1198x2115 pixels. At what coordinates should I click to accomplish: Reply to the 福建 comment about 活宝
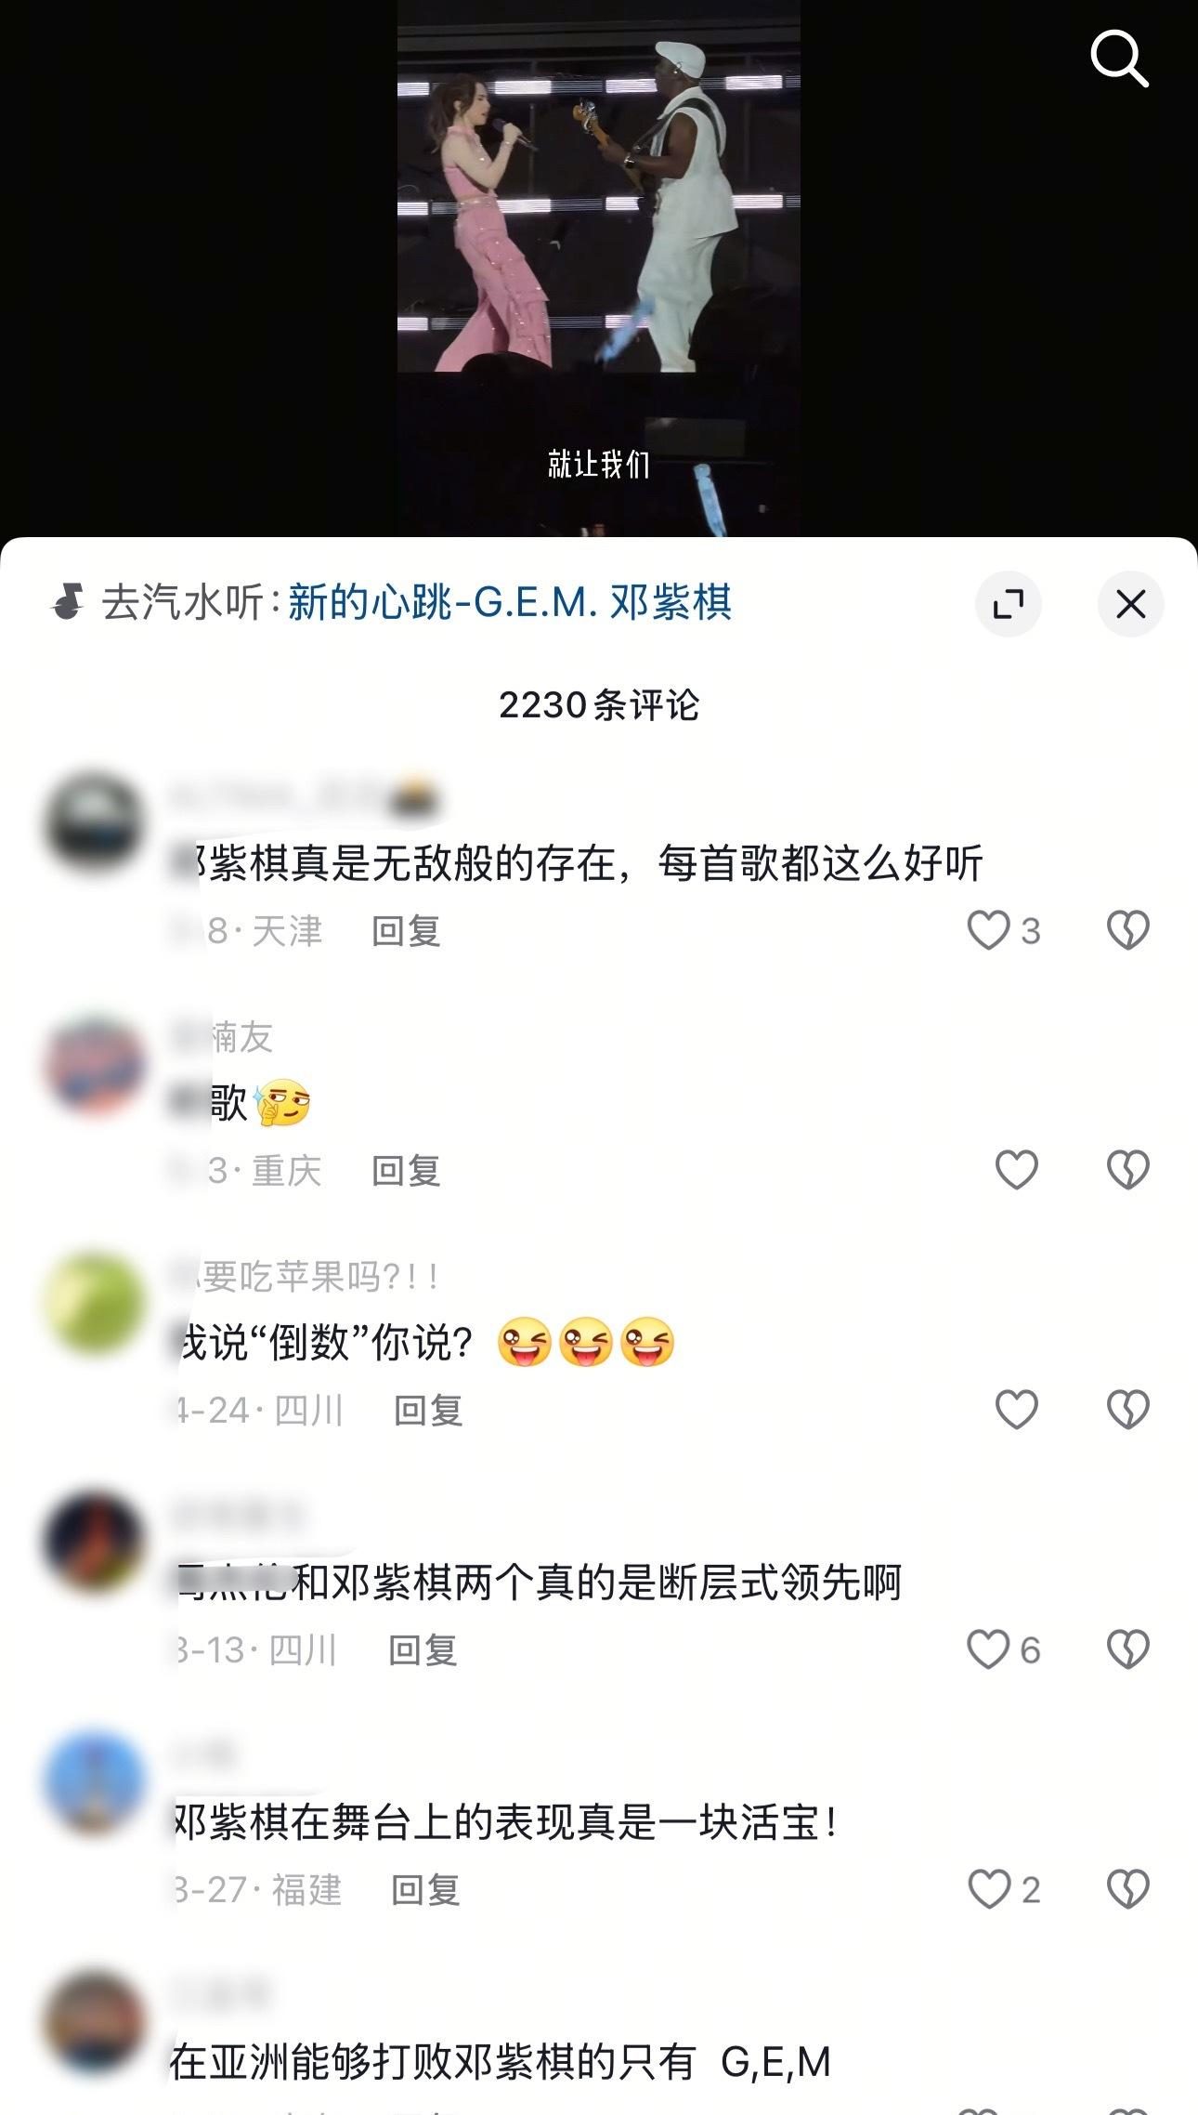click(425, 1889)
